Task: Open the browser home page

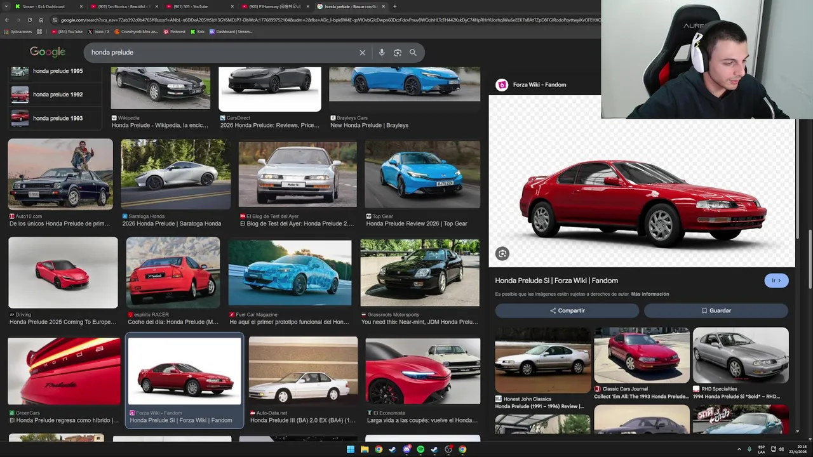Action: point(41,20)
